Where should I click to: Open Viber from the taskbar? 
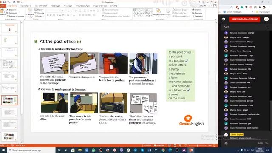click(122, 150)
